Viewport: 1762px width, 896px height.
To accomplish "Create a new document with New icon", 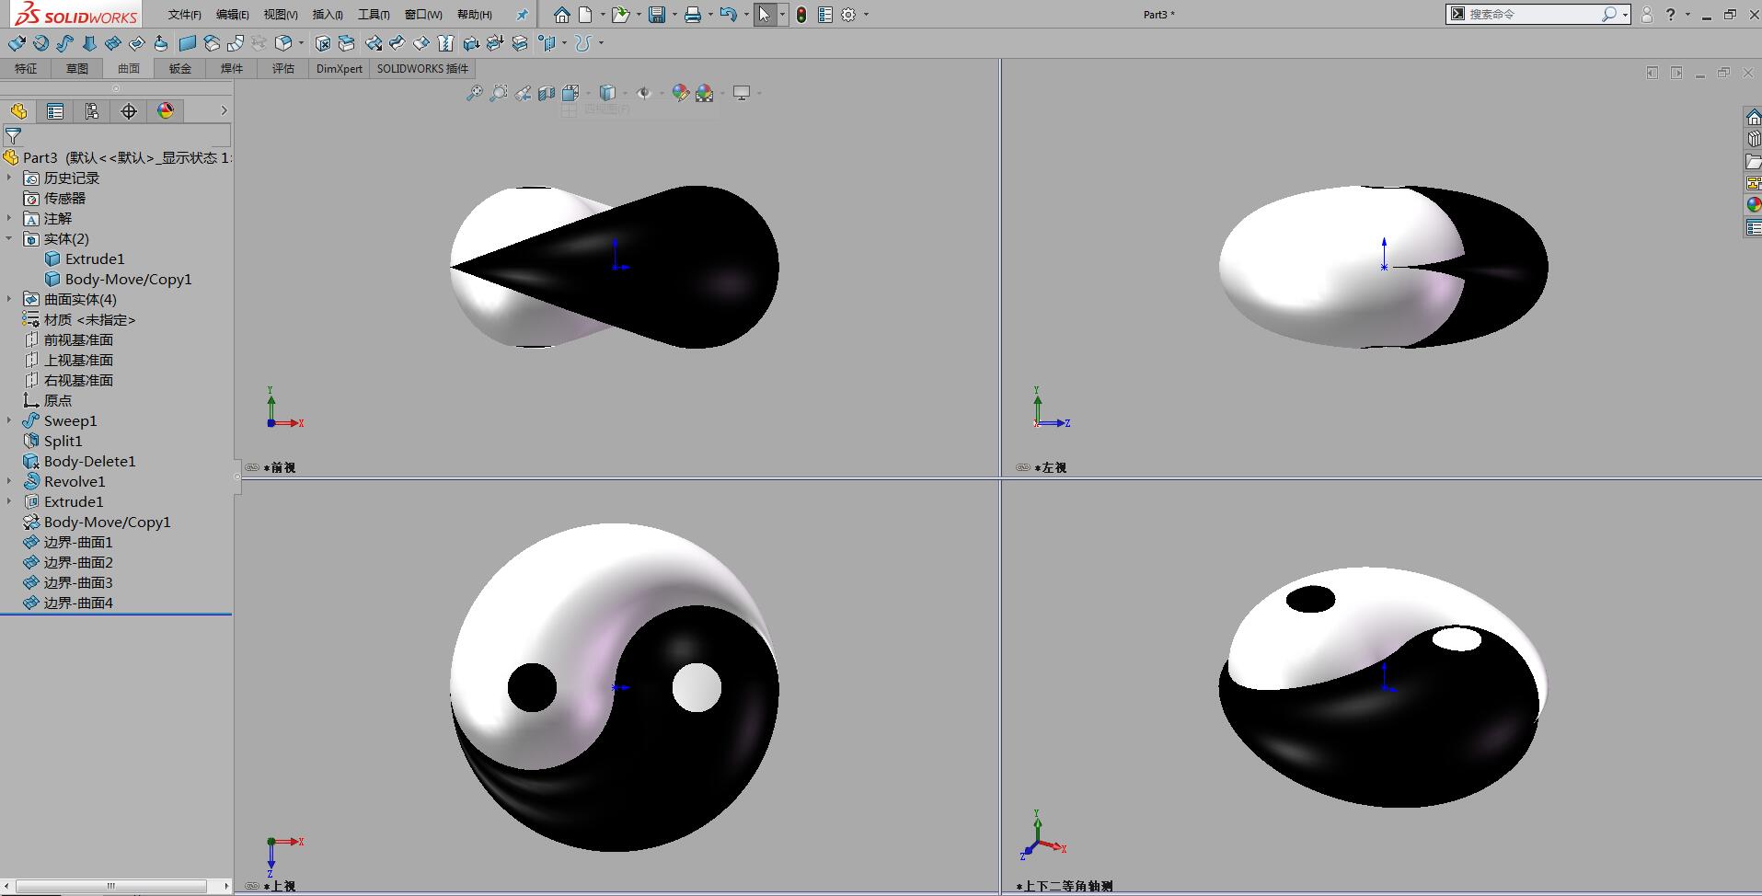I will click(x=585, y=15).
